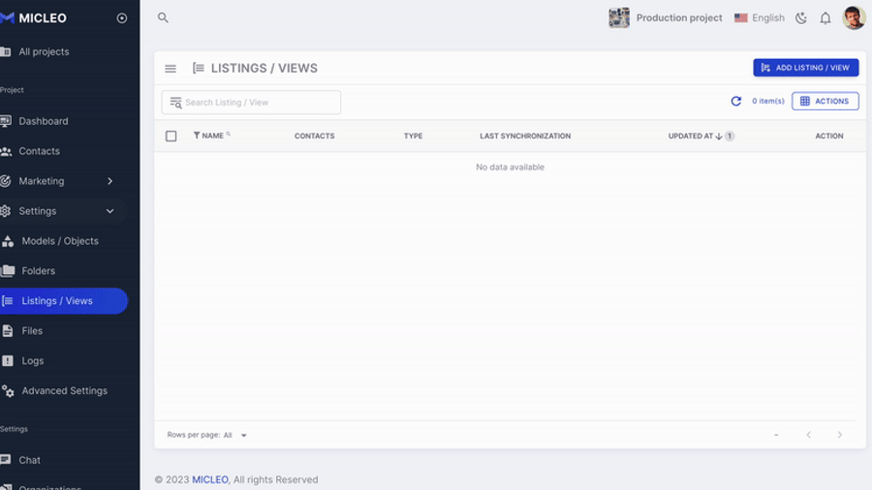
Task: Refresh the listings table
Action: (735, 101)
